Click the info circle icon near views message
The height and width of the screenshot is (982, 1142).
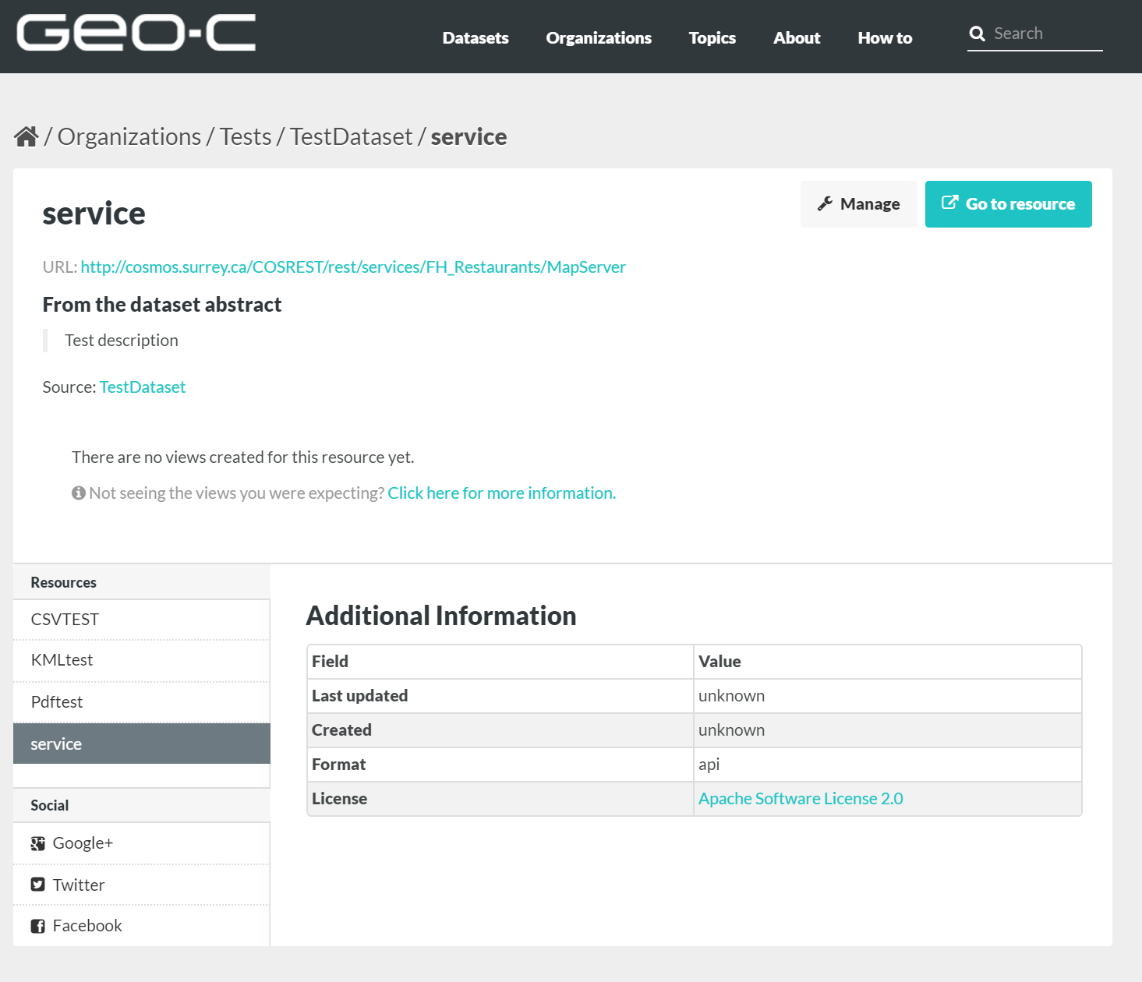[x=78, y=493]
